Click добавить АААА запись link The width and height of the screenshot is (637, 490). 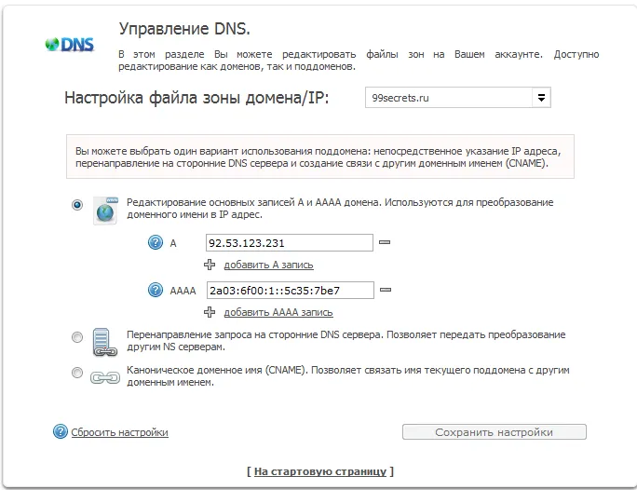pyautogui.click(x=278, y=312)
